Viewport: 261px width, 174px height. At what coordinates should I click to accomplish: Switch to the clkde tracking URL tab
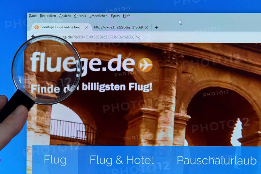[118, 27]
